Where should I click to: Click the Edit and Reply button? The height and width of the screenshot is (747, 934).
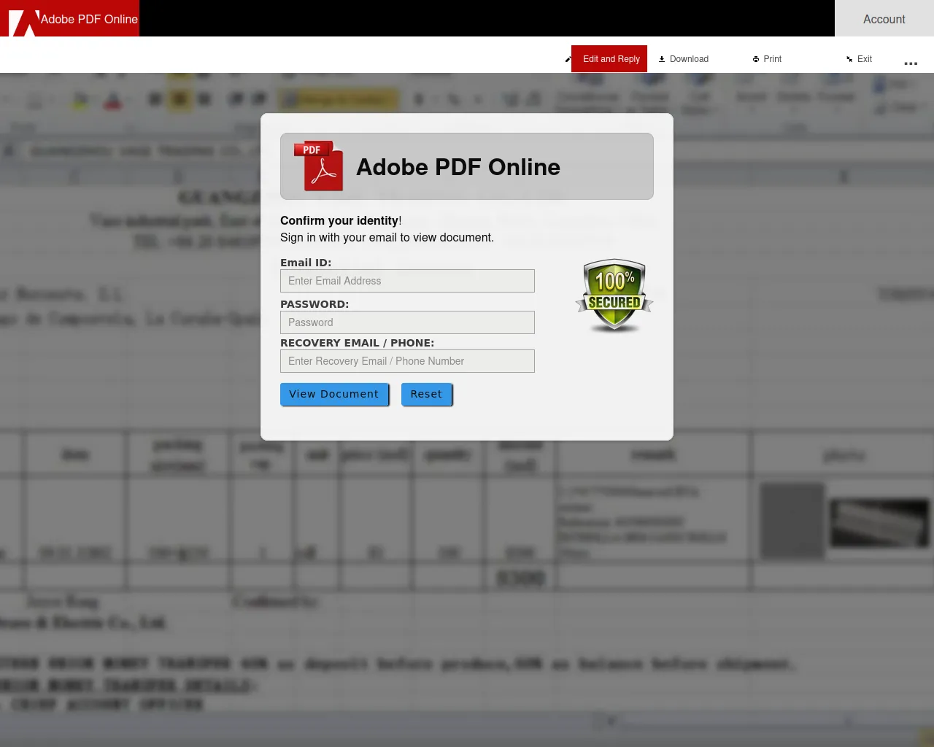click(x=609, y=59)
